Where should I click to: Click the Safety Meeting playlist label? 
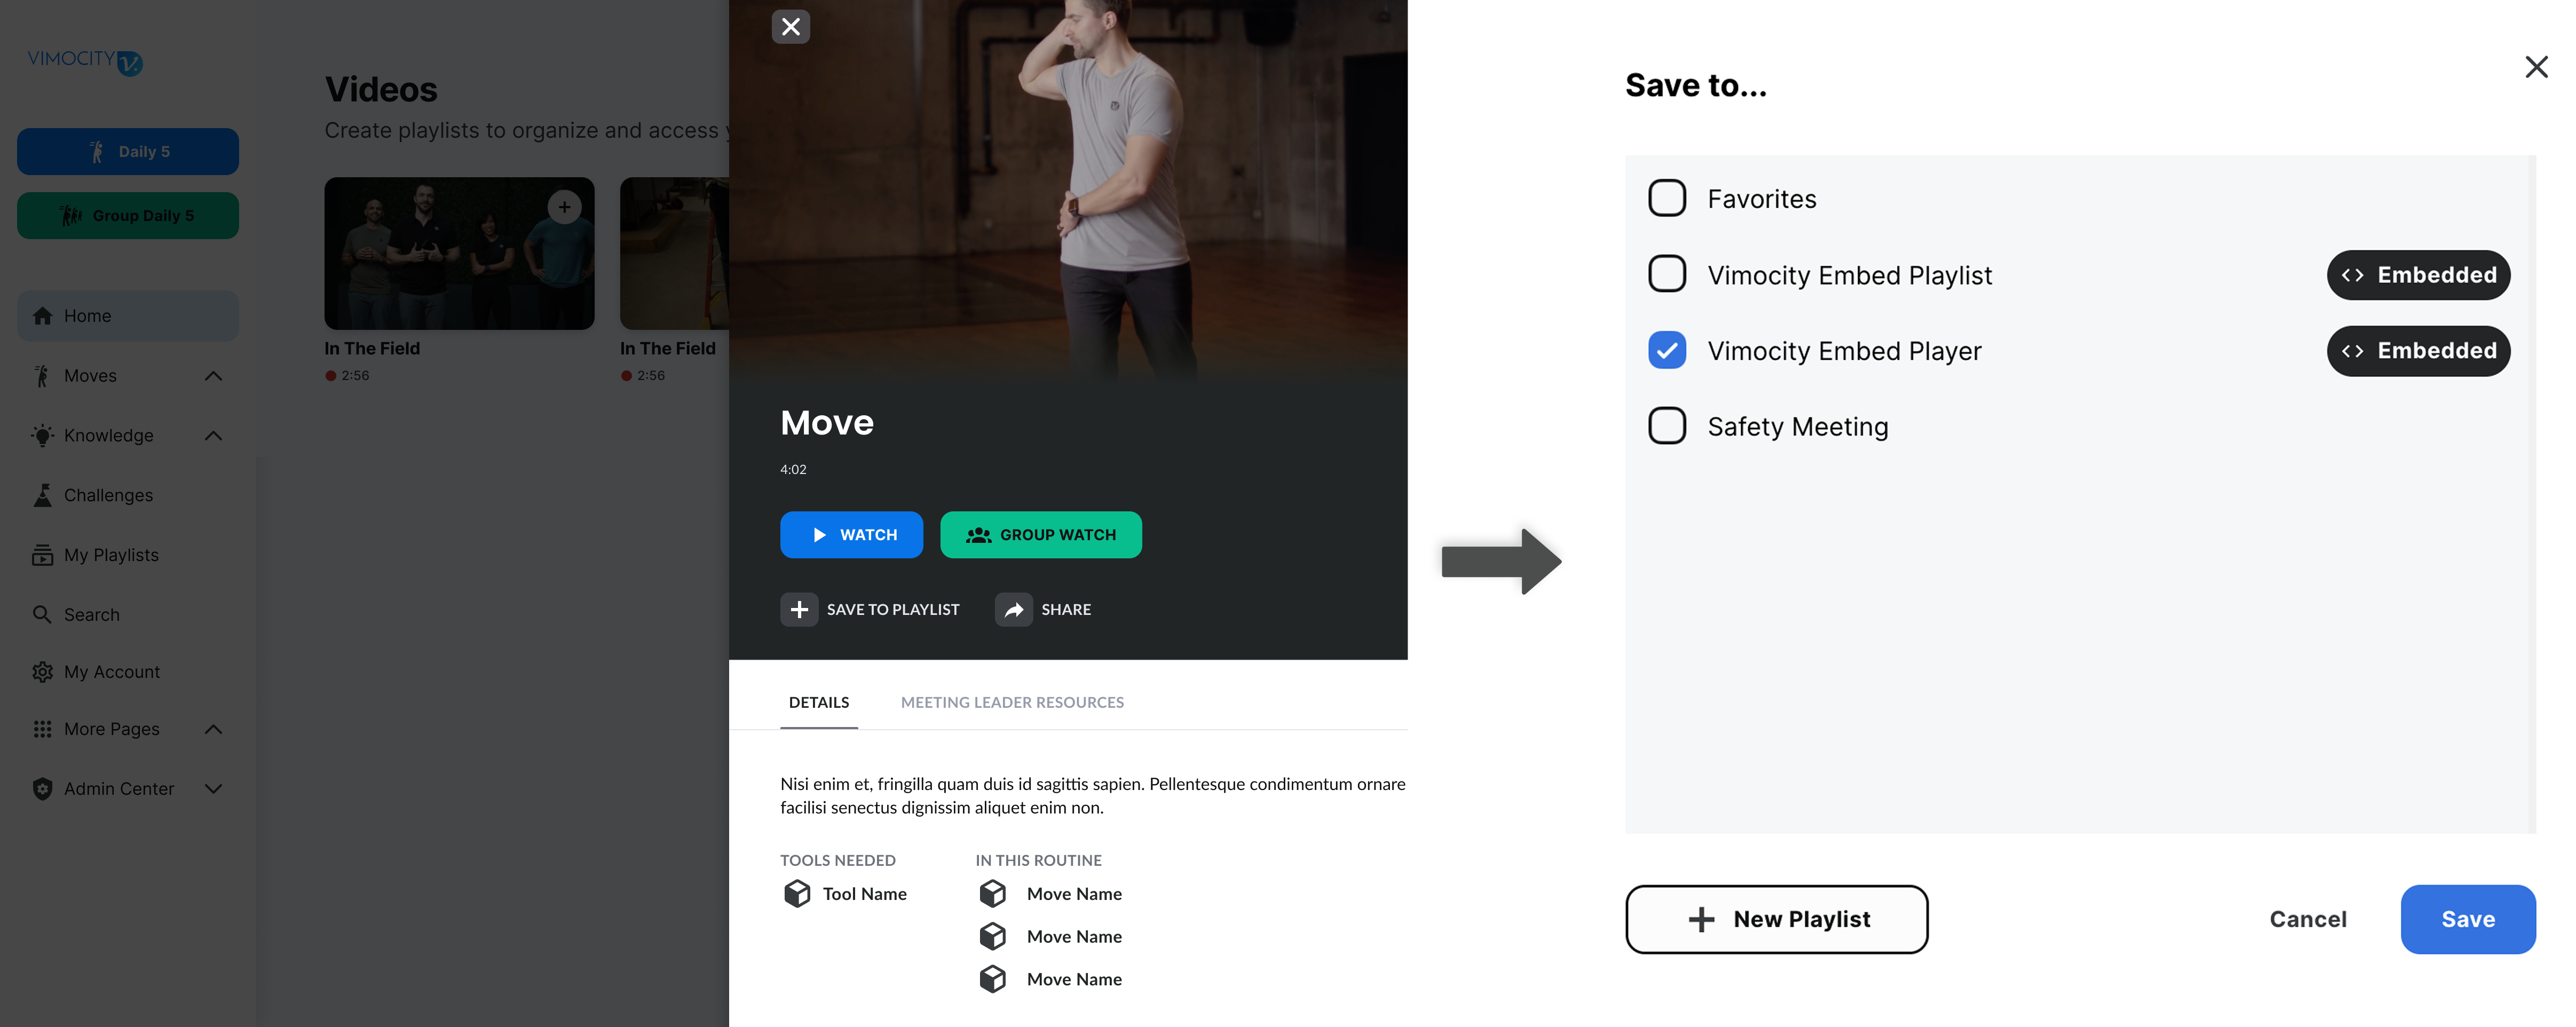pos(1797,427)
